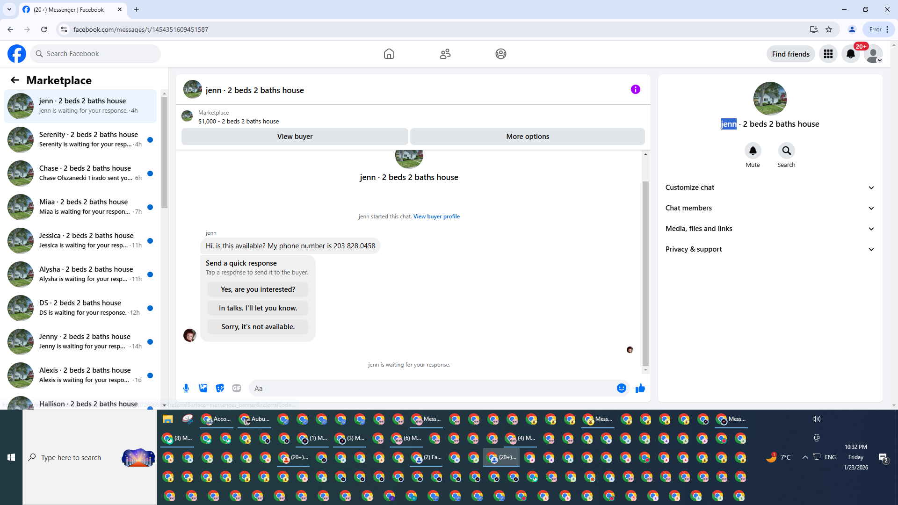The width and height of the screenshot is (898, 505).
Task: Send a thumbs-up like
Action: pyautogui.click(x=640, y=388)
